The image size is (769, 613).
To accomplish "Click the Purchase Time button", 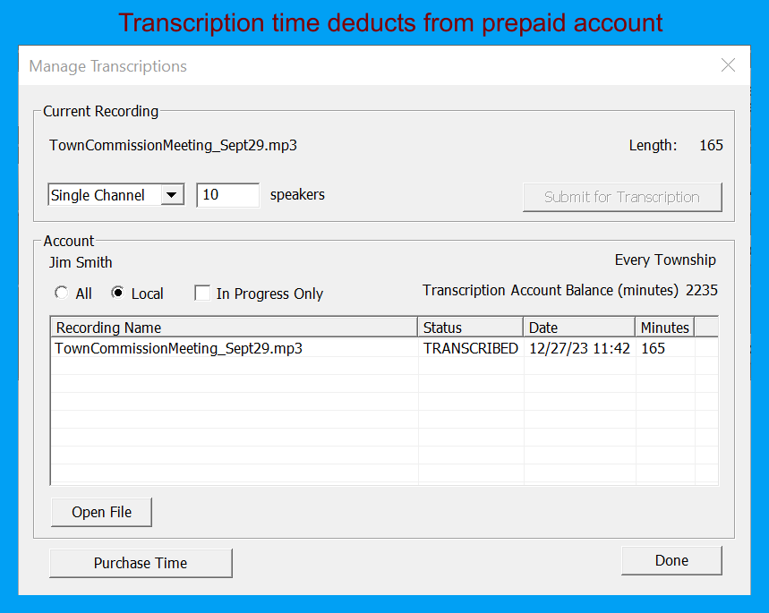I will point(140,563).
